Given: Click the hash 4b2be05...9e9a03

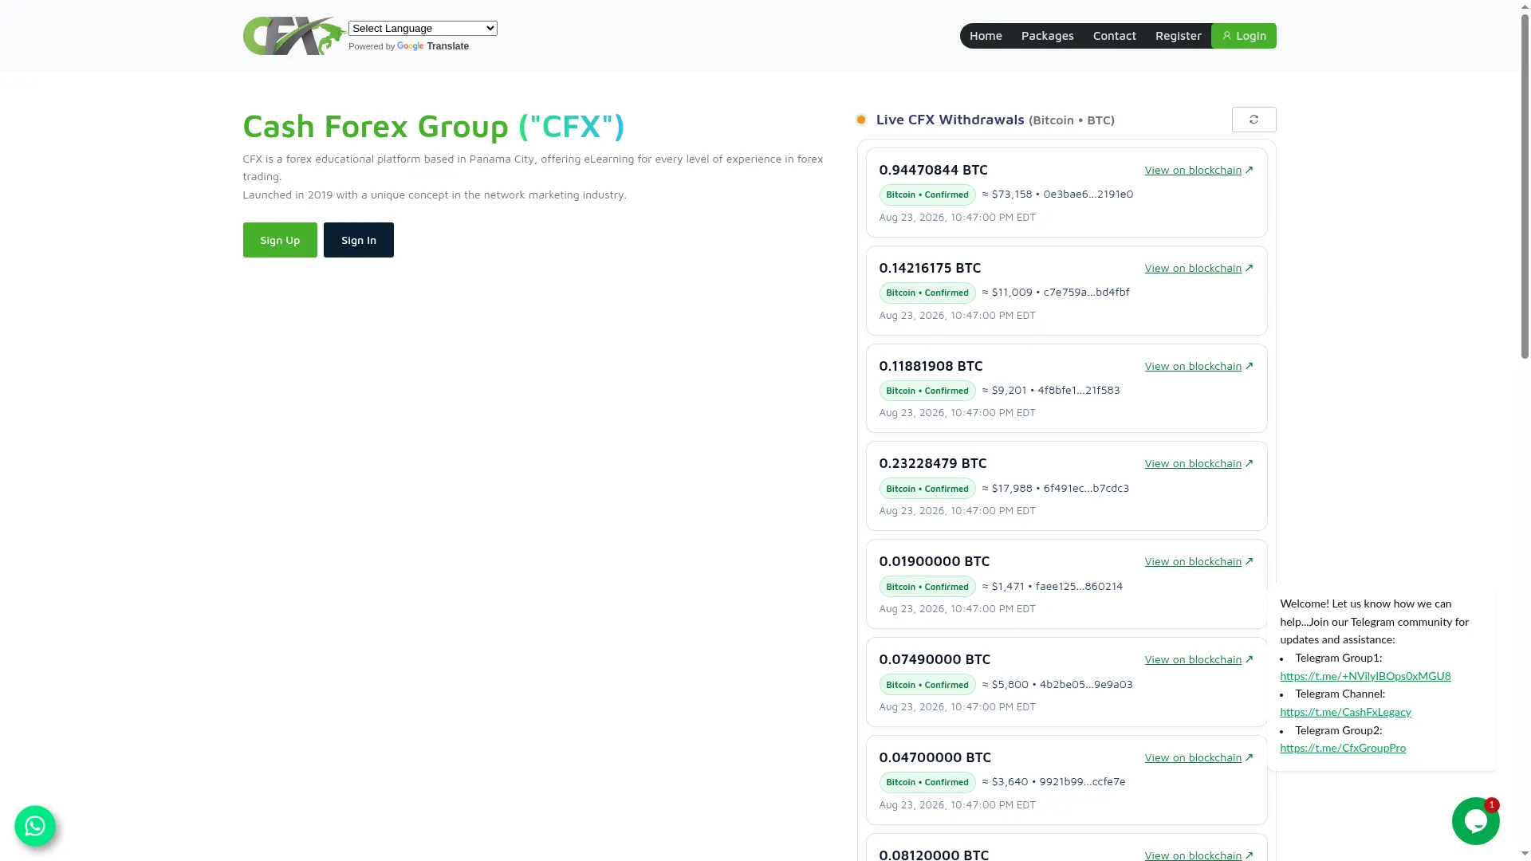Looking at the screenshot, I should [x=1086, y=684].
